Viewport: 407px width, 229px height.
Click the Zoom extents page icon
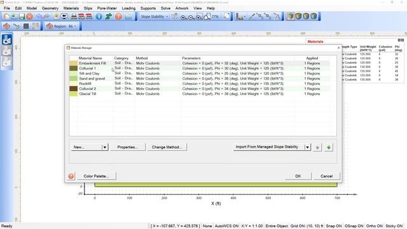(x=226, y=17)
